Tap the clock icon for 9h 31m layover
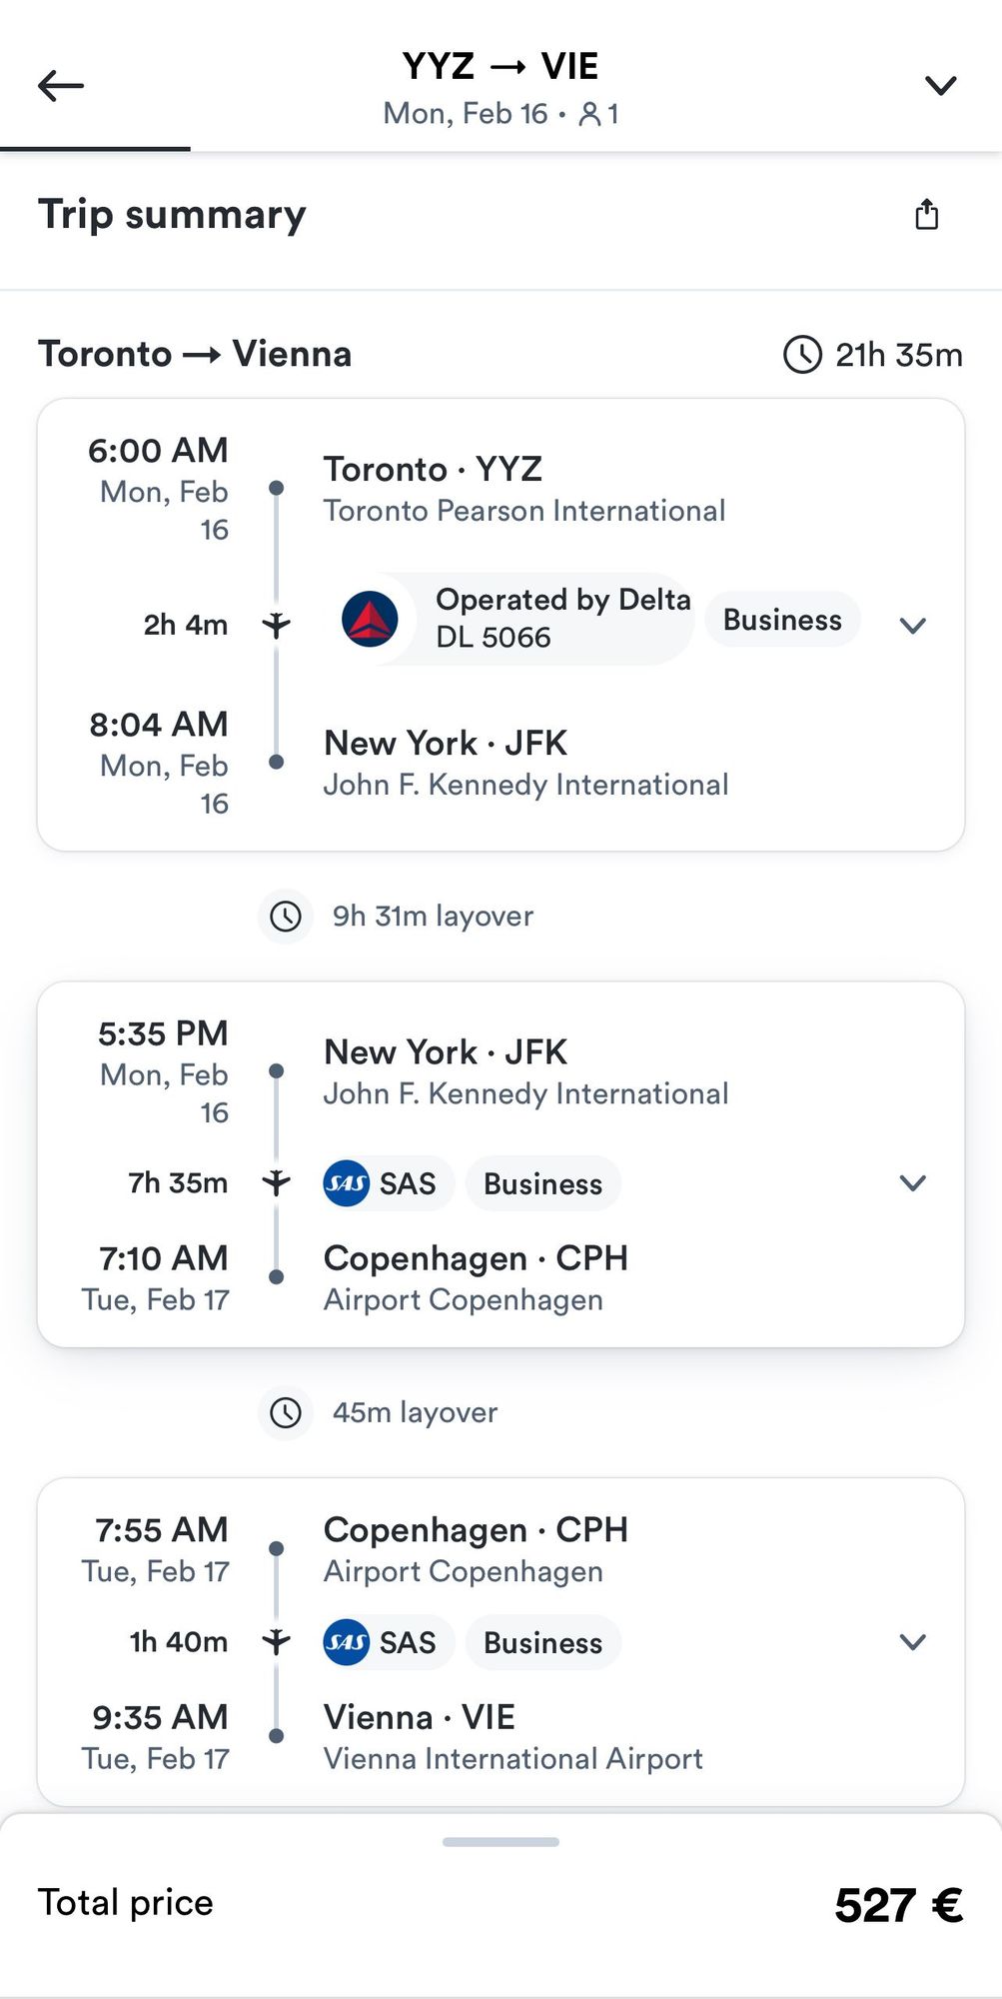This screenshot has height=1999, width=1002. [x=286, y=916]
